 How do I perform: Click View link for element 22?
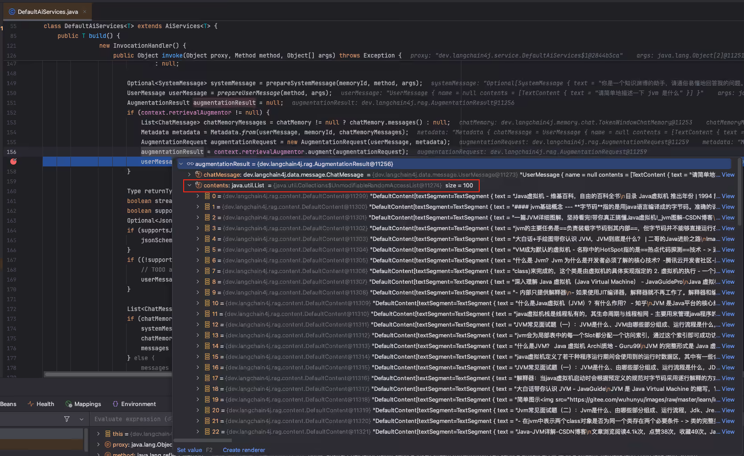tap(728, 431)
